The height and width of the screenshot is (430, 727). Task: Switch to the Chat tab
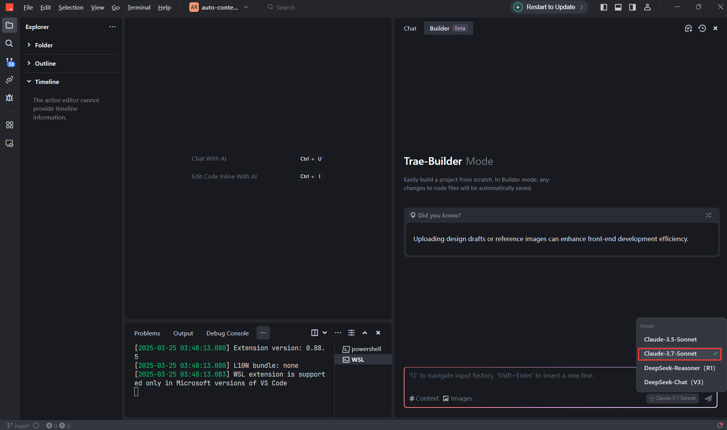[410, 28]
